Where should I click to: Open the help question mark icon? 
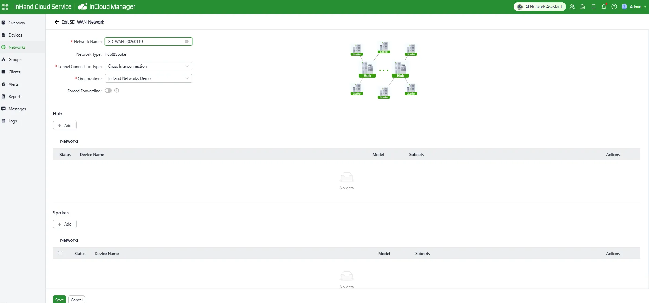click(x=614, y=7)
